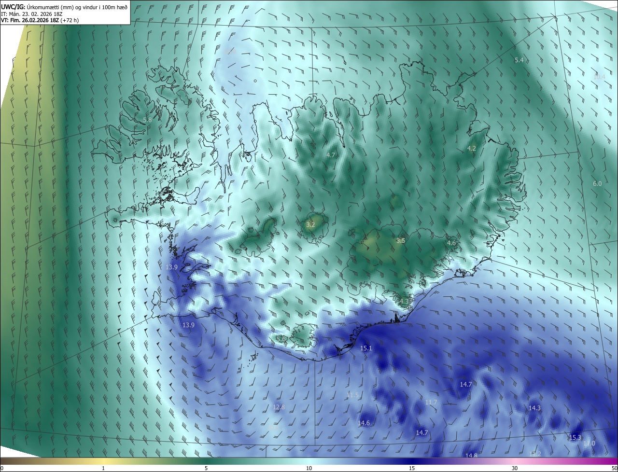The width and height of the screenshot is (618, 472).
Task: Click the initial time line "IT: Mán. 23. 02. 2026 18Z"
Action: click(32, 14)
